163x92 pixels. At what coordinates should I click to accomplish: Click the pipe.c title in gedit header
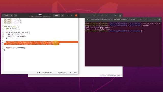tap(40, 15)
